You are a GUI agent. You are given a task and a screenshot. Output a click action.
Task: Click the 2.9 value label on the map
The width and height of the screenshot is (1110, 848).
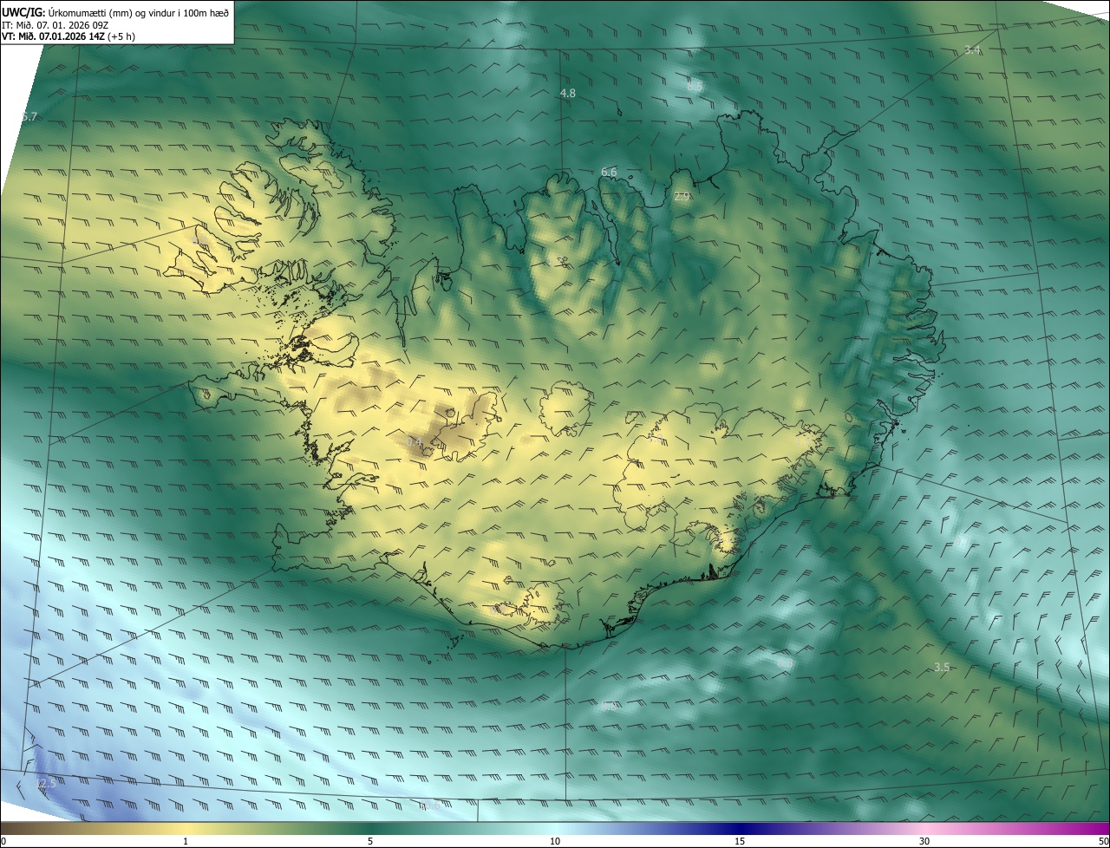pos(682,197)
